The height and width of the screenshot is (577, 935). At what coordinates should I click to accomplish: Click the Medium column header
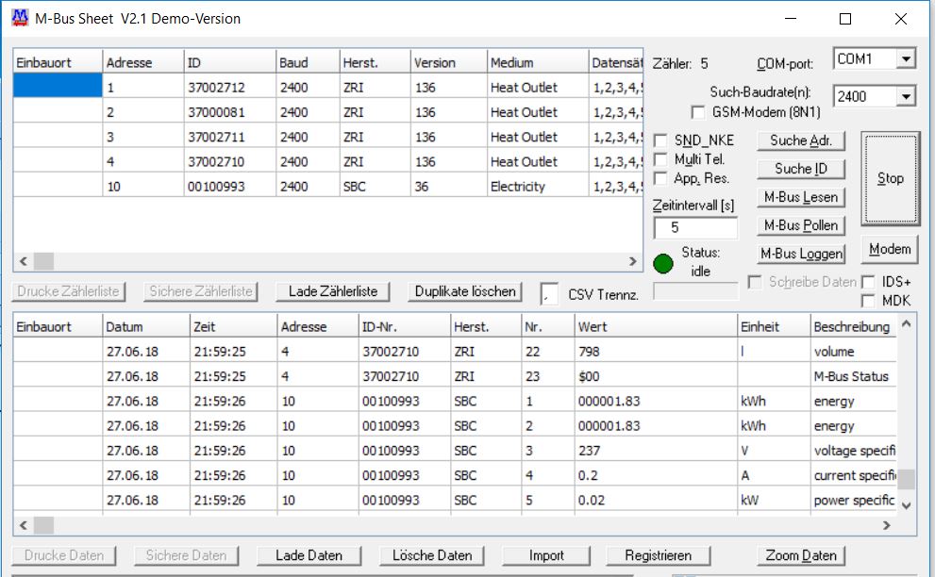pos(537,62)
